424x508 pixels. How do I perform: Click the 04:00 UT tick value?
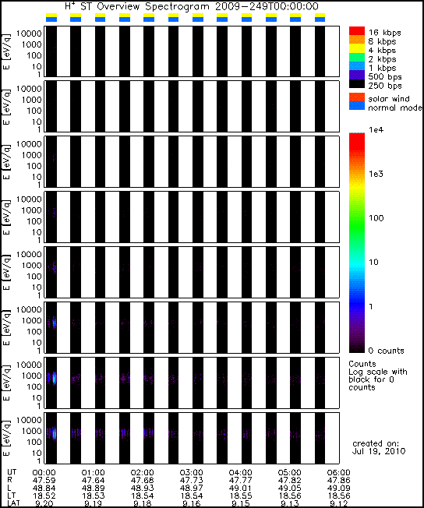241,473
